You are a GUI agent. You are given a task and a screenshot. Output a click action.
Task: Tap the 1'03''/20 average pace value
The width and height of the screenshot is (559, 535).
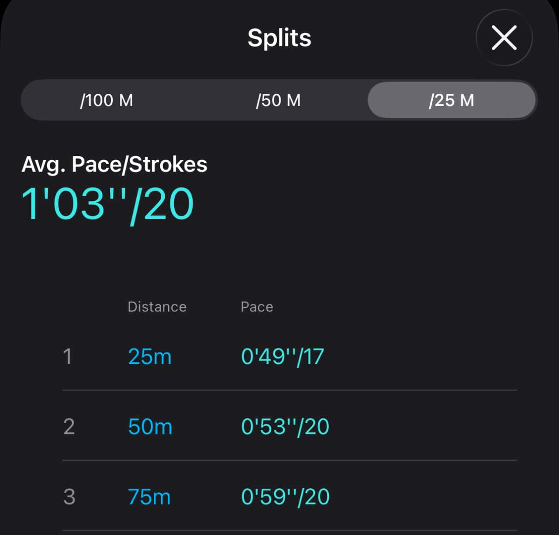pos(107,204)
